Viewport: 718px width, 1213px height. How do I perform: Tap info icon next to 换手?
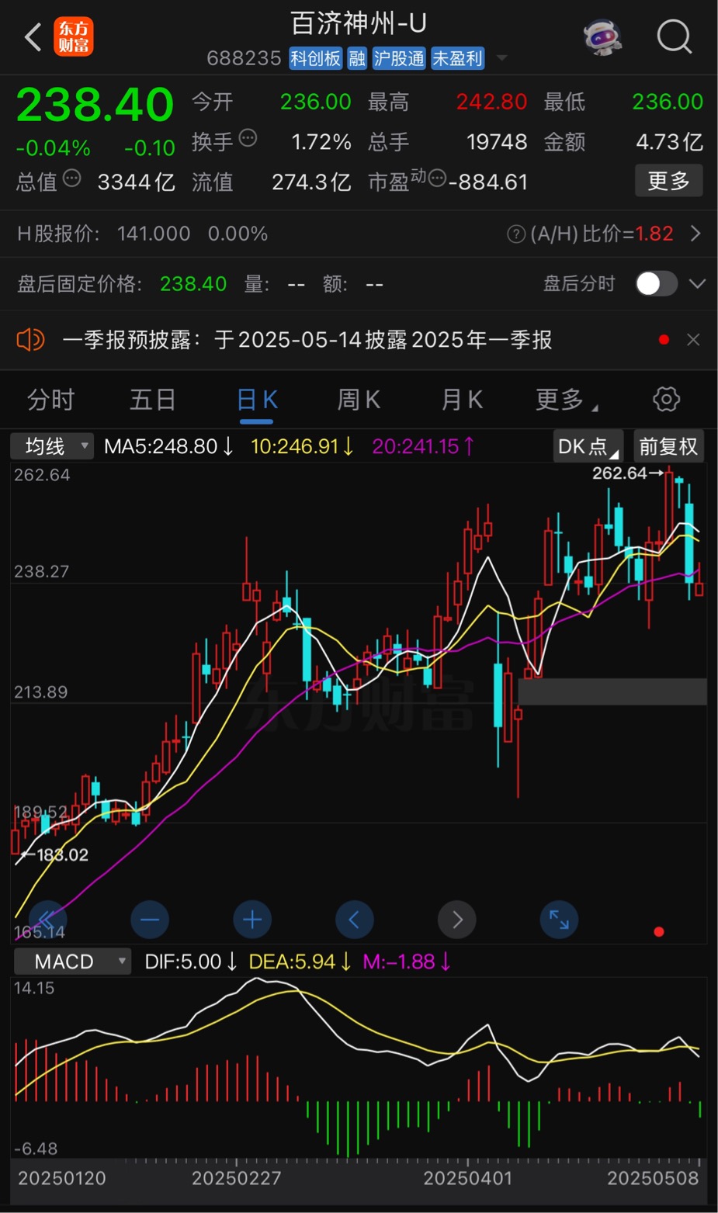coord(248,139)
